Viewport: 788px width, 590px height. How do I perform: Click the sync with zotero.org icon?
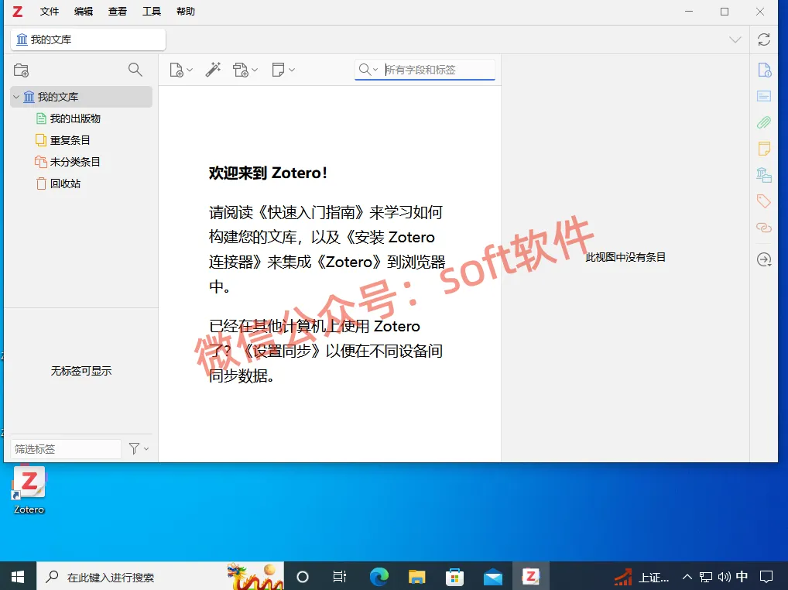coord(764,39)
